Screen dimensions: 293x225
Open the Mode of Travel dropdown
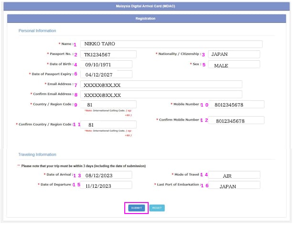(x=235, y=175)
